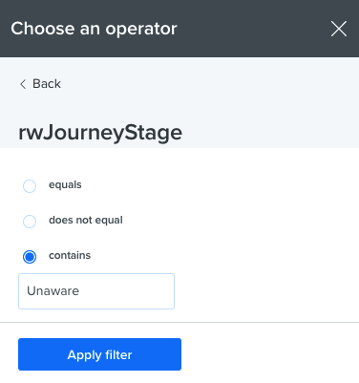
Task: Choose the does not equal radio button
Action: pyautogui.click(x=30, y=222)
